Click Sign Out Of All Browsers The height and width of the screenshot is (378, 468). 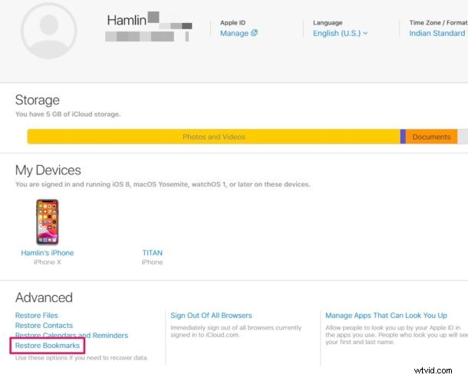pos(211,315)
